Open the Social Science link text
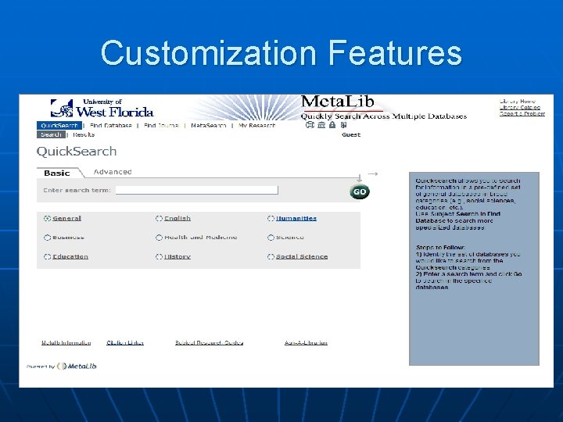 [x=302, y=256]
